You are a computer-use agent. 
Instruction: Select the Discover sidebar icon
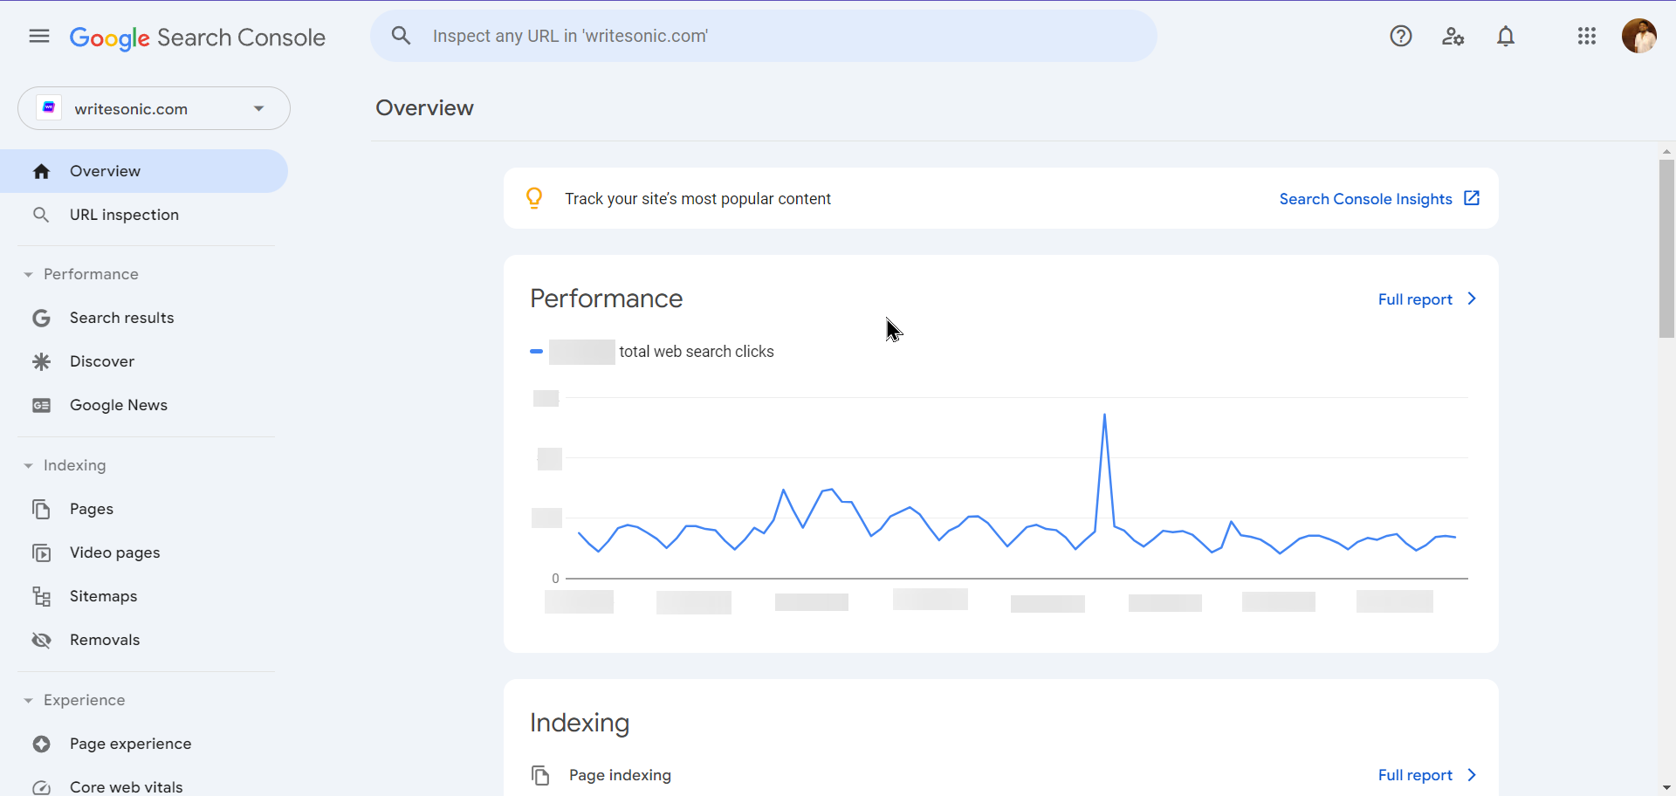tap(41, 361)
